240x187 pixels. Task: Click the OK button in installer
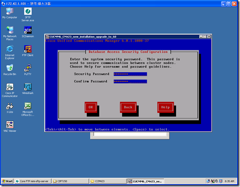point(91,107)
